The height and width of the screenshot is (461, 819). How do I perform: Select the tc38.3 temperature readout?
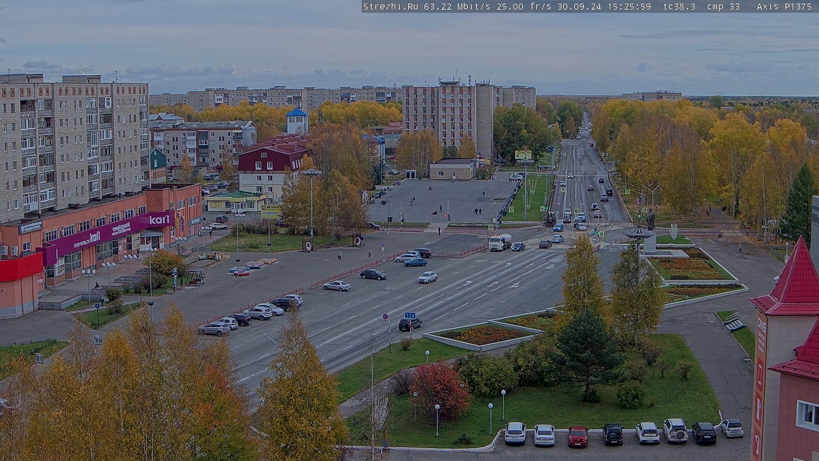(679, 6)
